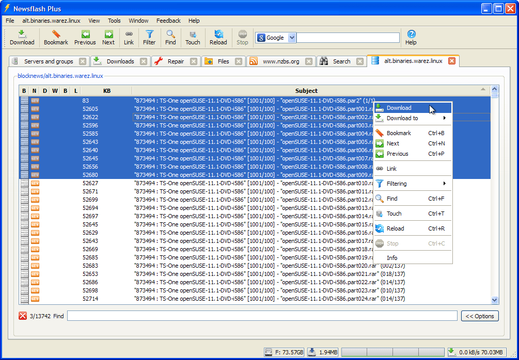Open the Feedback menu
This screenshot has height=360, width=519.
tap(168, 21)
